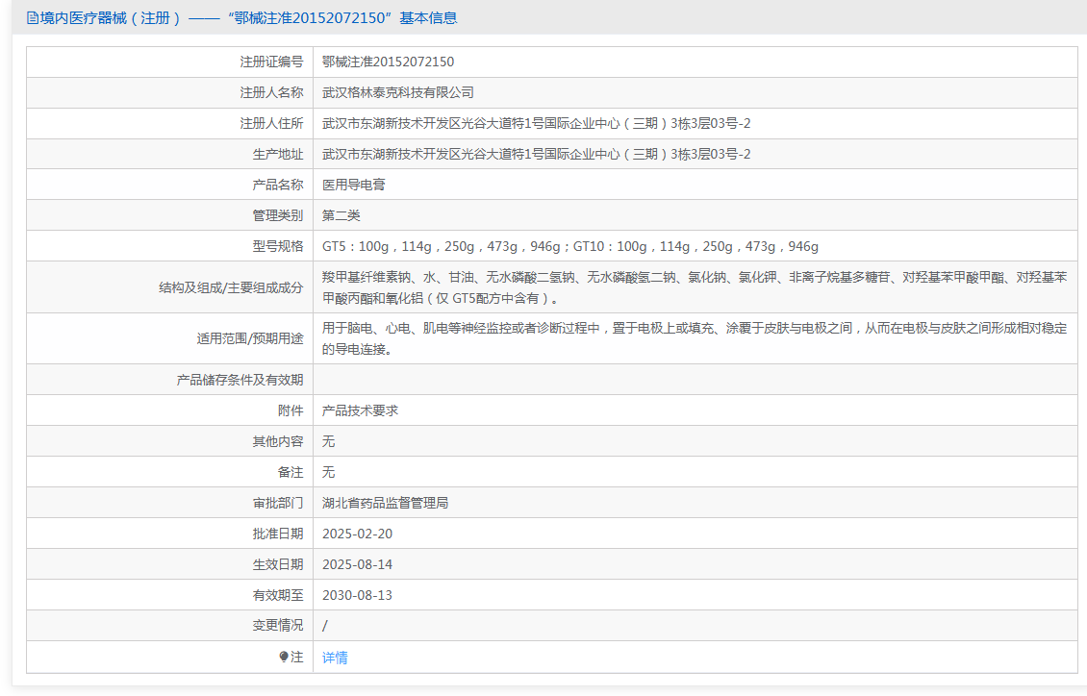Click the 生产地址 label
Viewport: 1087px width, 696px height.
pos(278,154)
